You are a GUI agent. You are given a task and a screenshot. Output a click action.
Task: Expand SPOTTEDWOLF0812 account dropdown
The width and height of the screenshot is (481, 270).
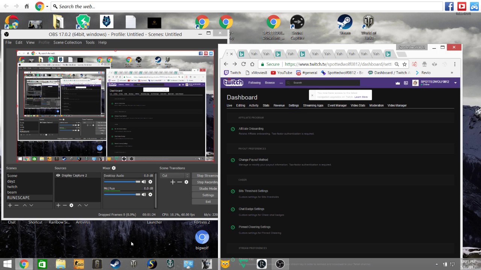point(455,83)
